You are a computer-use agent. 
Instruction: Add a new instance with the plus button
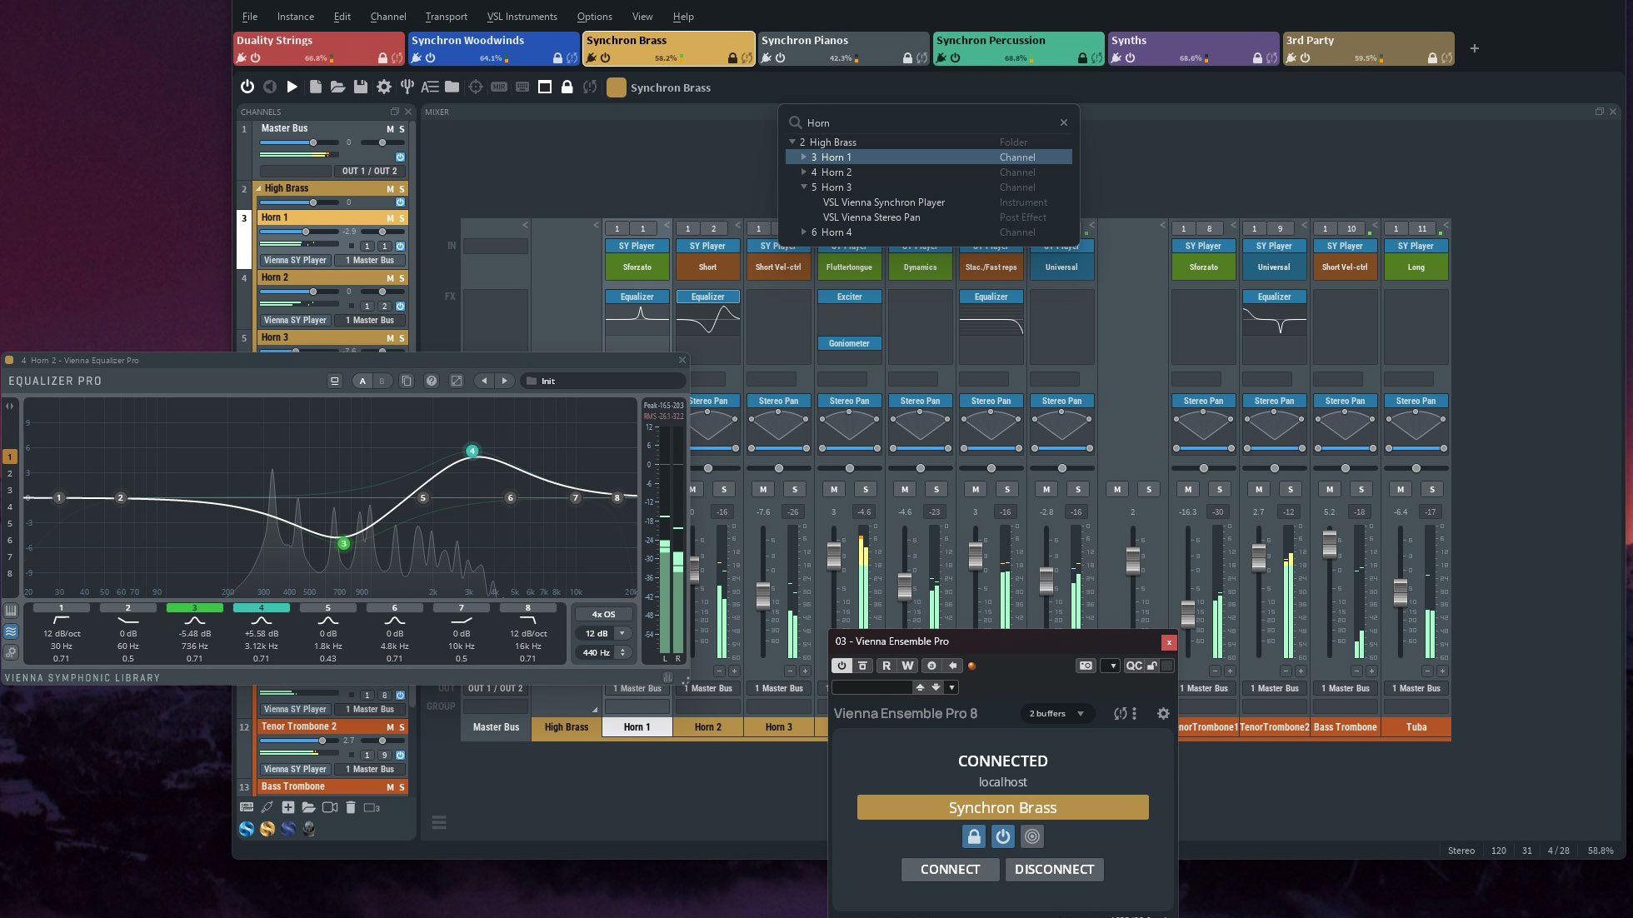[x=1475, y=48]
